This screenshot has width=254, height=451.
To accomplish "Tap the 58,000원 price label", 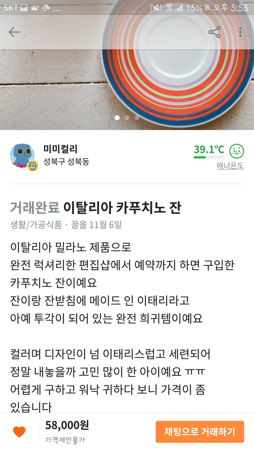I will pos(67,425).
